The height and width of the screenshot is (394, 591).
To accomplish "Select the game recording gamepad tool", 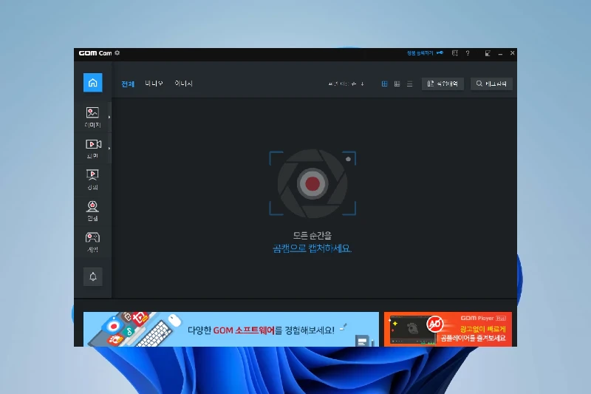I will [92, 242].
